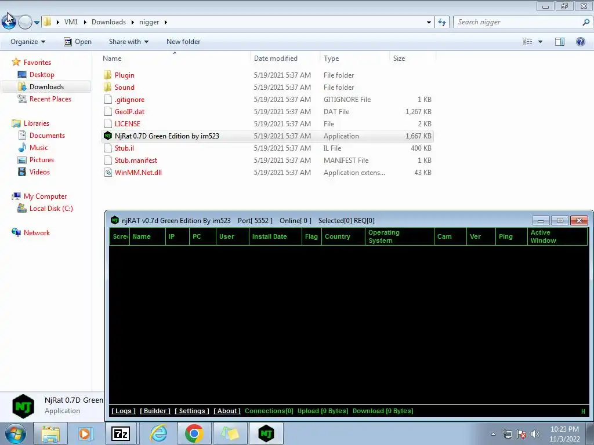Click the Active Window column in njRAT
This screenshot has width=594, height=445.
tap(557, 236)
